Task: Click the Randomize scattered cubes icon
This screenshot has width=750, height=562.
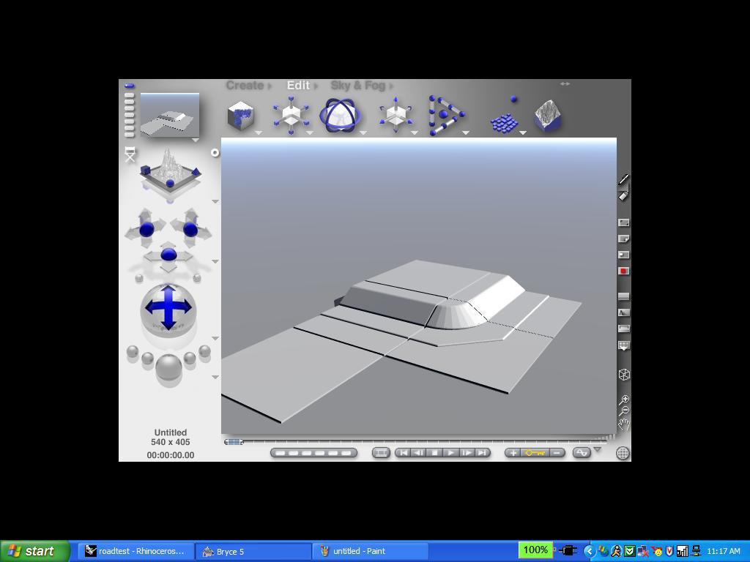Action: click(x=505, y=116)
